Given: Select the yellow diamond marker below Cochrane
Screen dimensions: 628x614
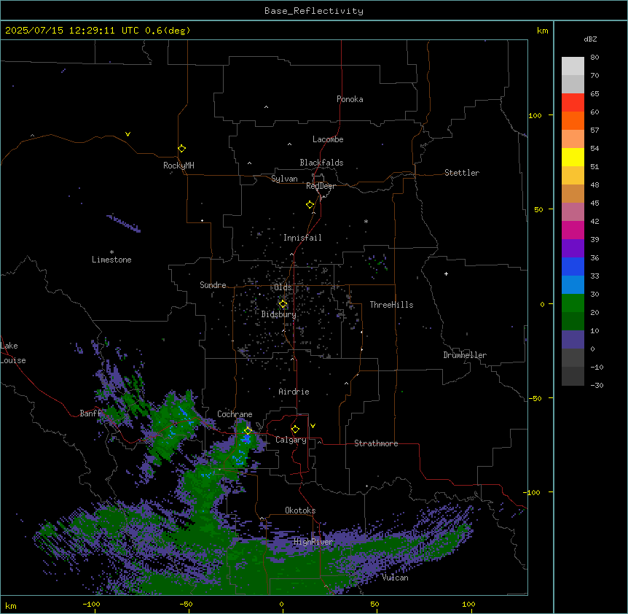Looking at the screenshot, I should 248,431.
